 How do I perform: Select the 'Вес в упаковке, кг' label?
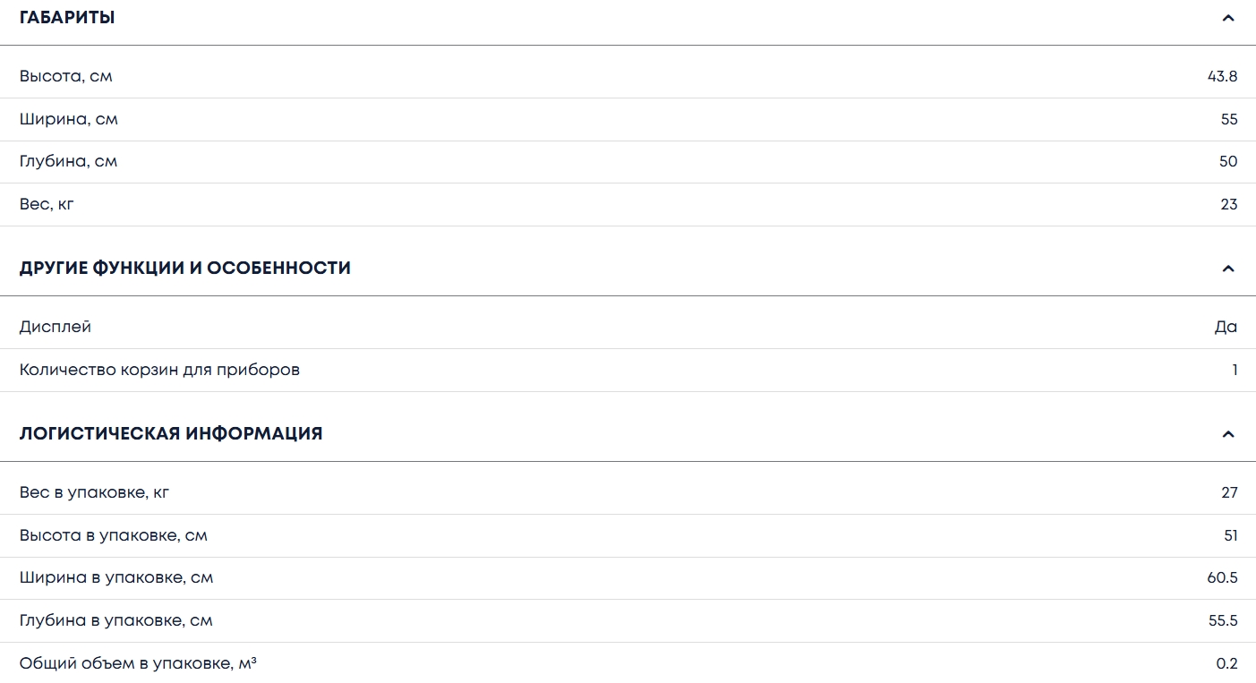[x=94, y=492]
